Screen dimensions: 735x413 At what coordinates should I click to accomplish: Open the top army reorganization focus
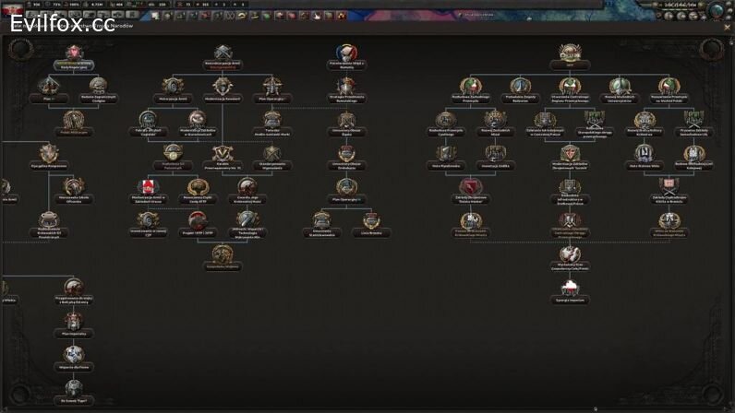[x=222, y=53]
